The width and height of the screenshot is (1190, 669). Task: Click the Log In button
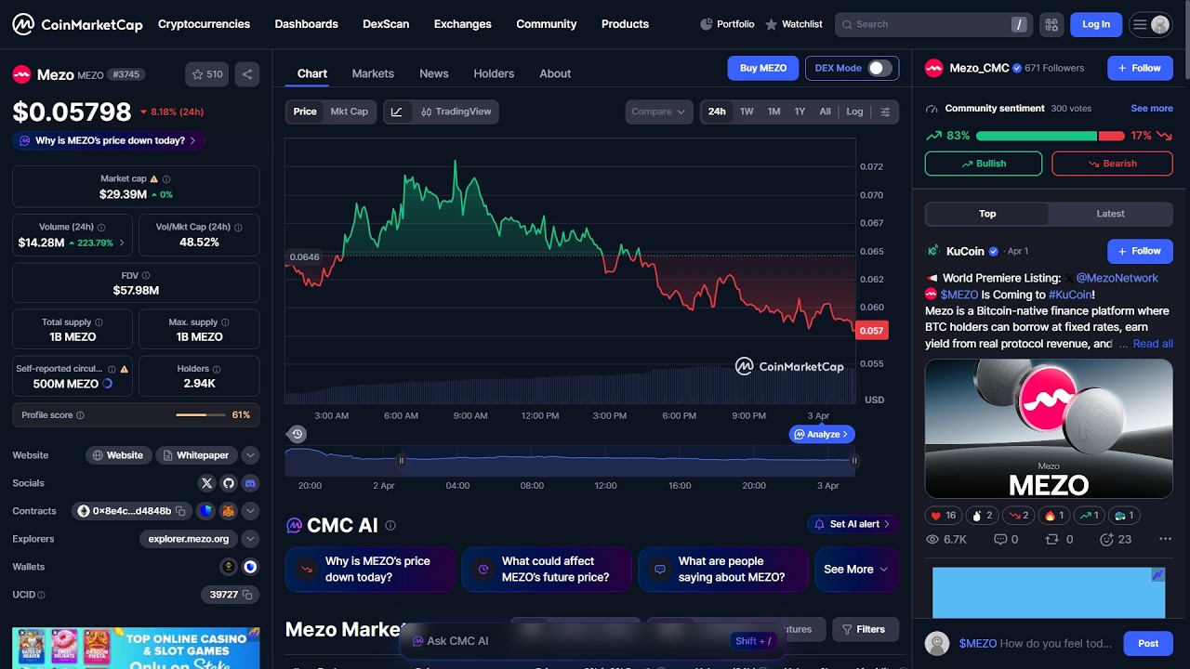[1096, 24]
